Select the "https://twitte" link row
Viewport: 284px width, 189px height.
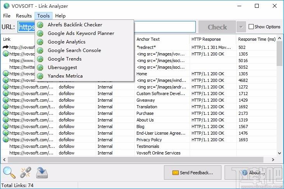tap(22, 67)
